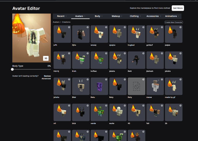The height and width of the screenshot is (141, 198).
Task: Select the Rett avatar thumbnail
Action: click(136, 60)
